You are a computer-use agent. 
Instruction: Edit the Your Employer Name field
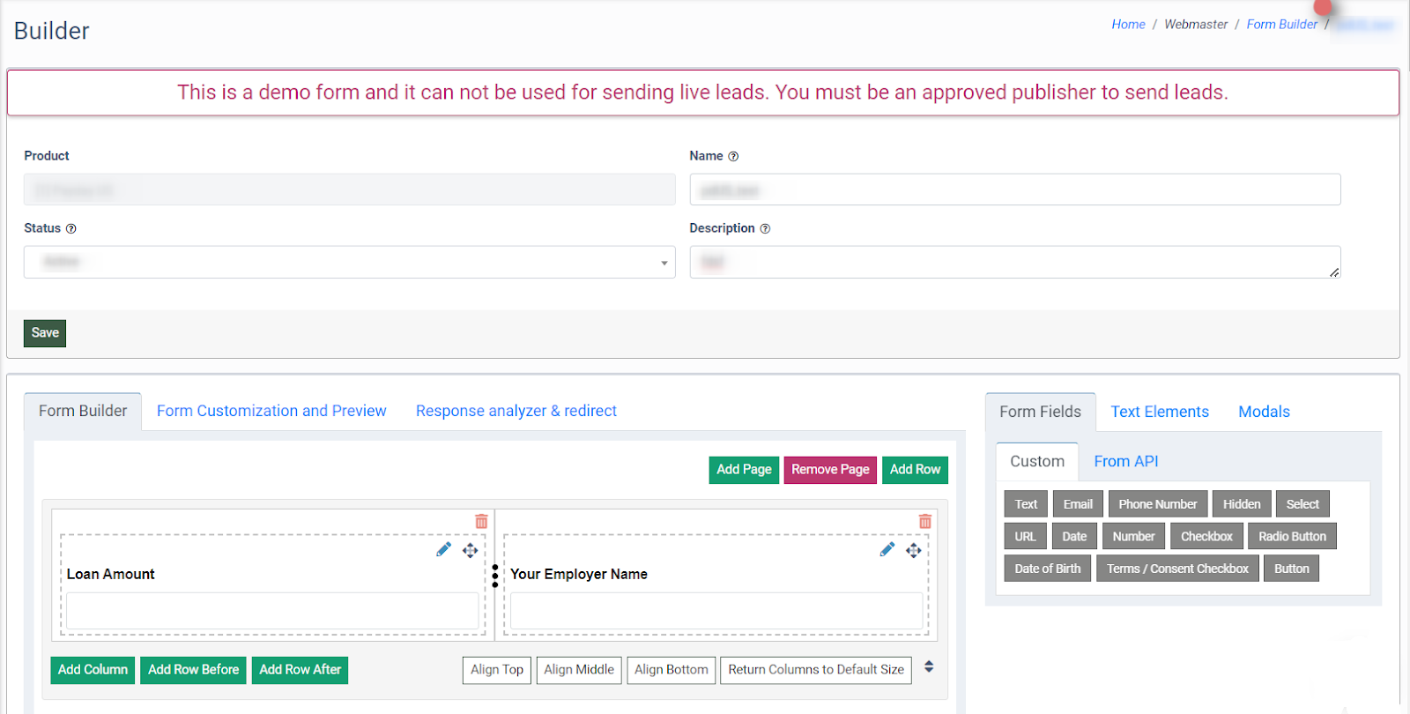(887, 550)
